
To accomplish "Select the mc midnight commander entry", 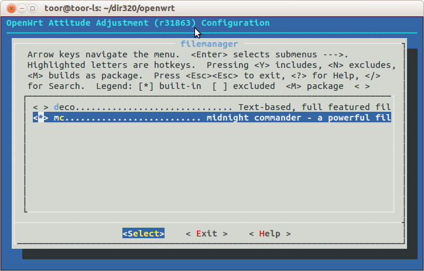I will (212, 118).
